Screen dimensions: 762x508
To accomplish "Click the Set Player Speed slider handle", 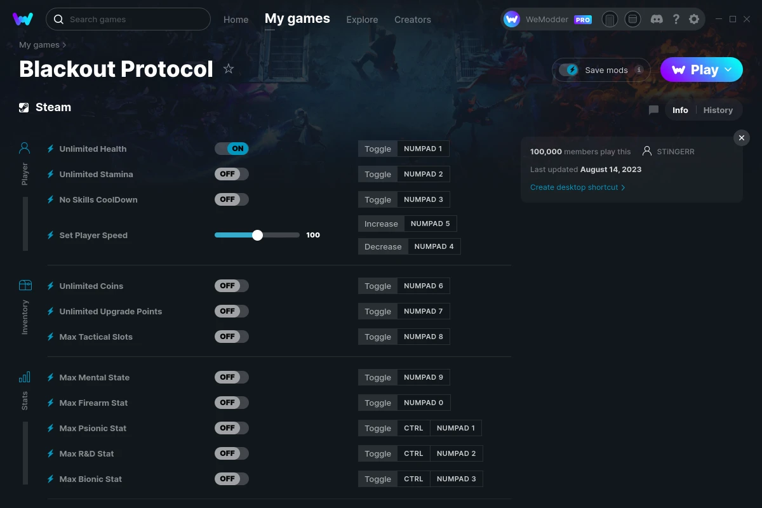I will [257, 235].
